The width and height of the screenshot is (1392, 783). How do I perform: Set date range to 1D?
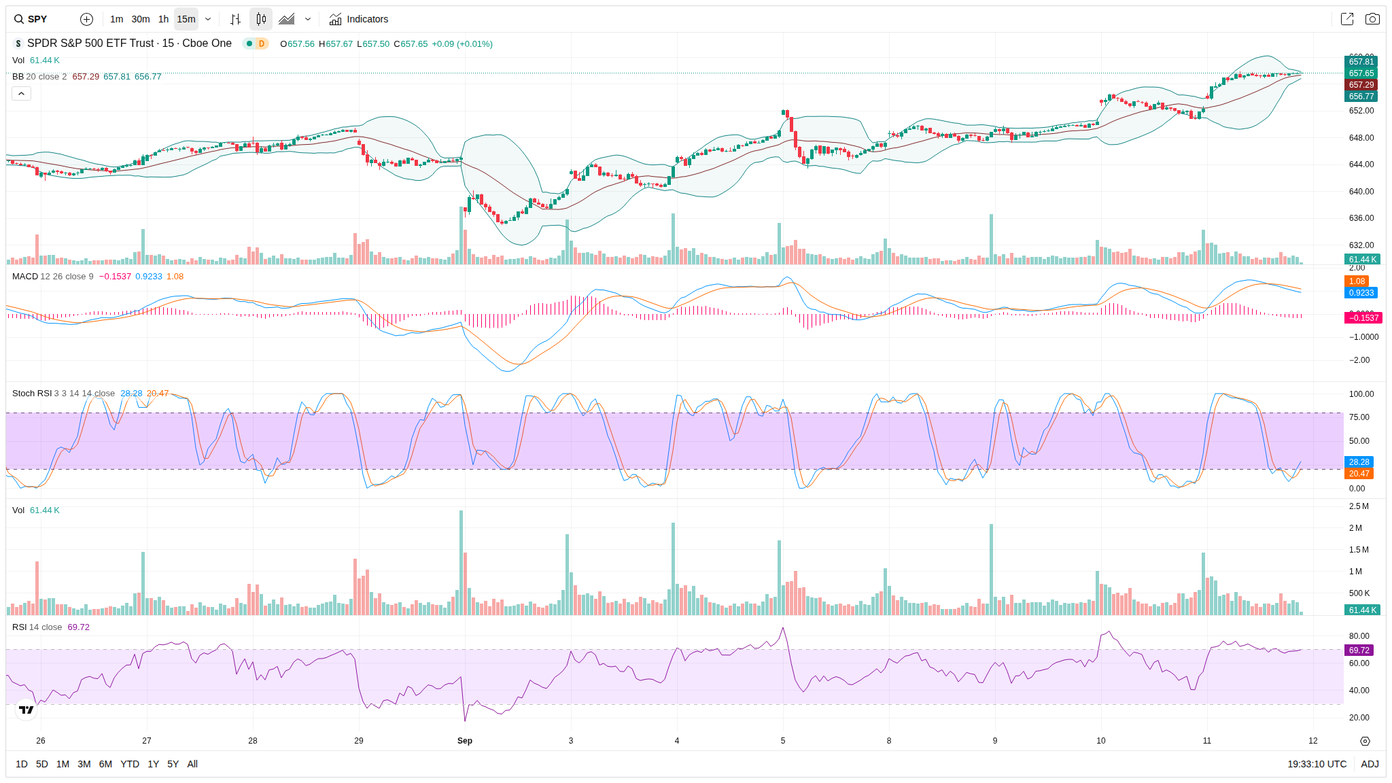pyautogui.click(x=22, y=764)
